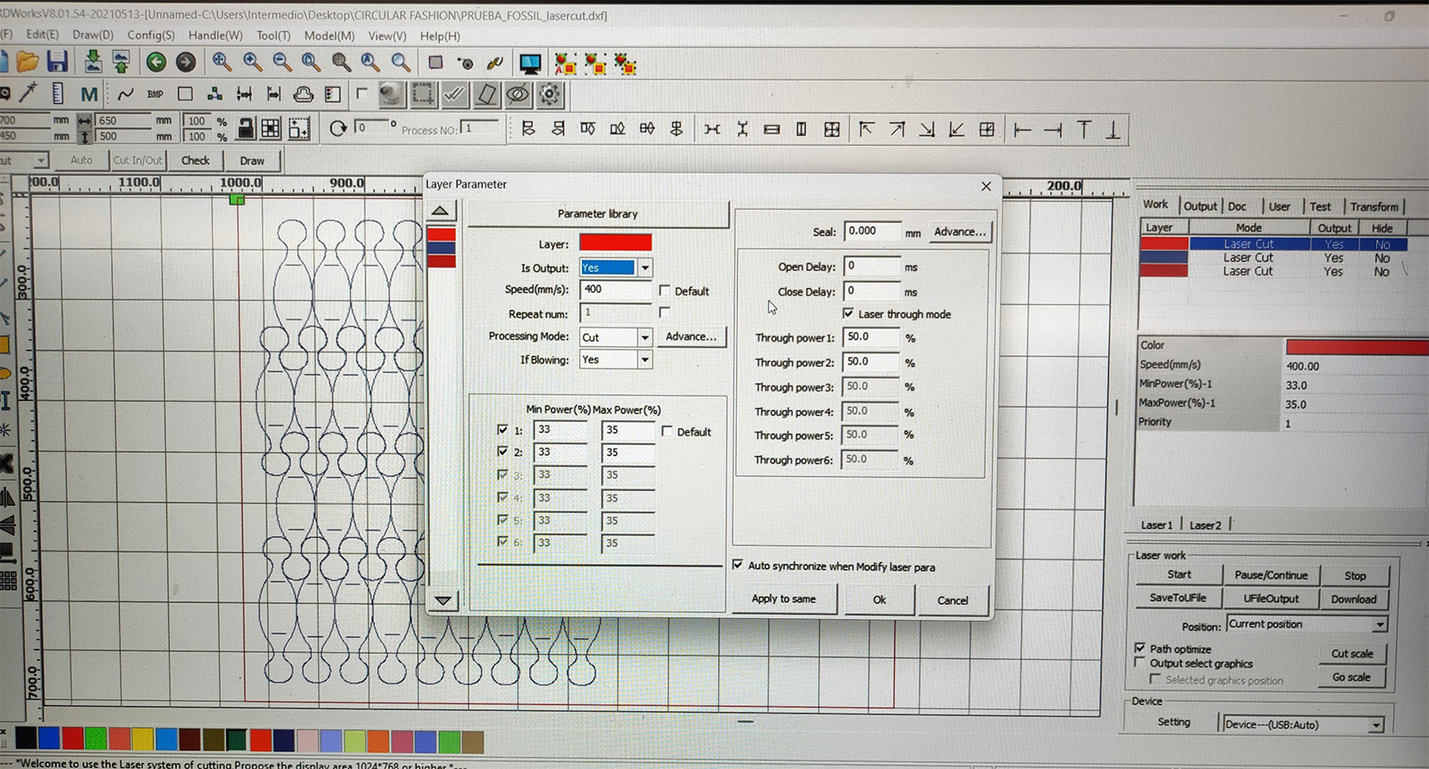Toggle Auto synchronize when Modify laser para

coord(738,565)
